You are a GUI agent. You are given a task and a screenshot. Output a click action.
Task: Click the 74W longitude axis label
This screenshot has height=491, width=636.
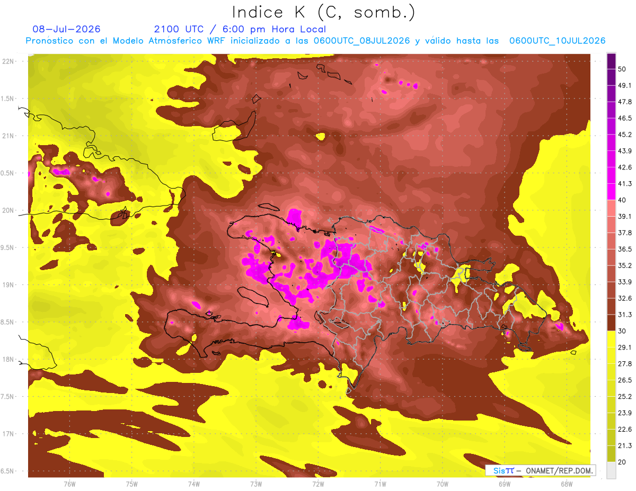(194, 484)
